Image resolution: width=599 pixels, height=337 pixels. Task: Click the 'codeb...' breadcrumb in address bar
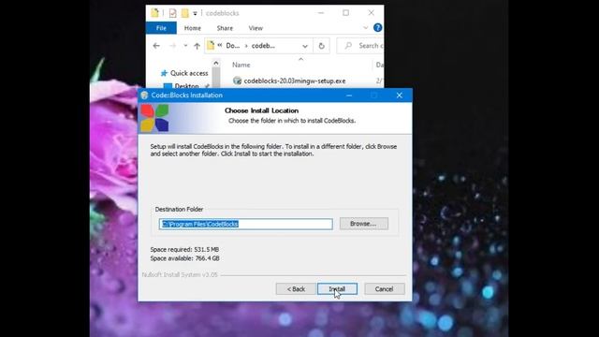pos(263,46)
